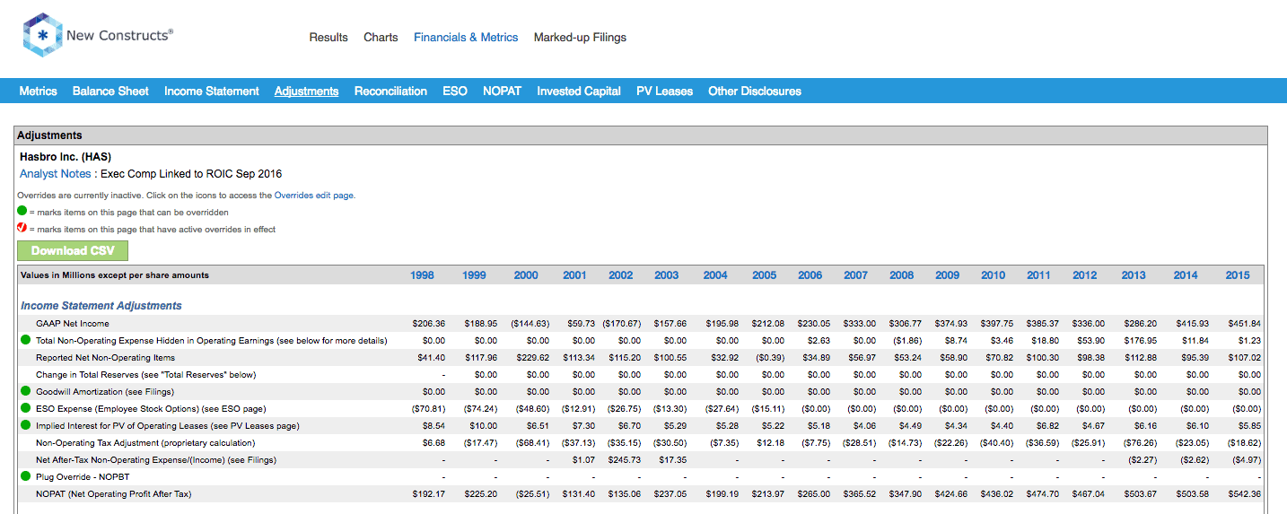The width and height of the screenshot is (1287, 514).
Task: Select Financials & Metrics navigation item
Action: pyautogui.click(x=466, y=38)
